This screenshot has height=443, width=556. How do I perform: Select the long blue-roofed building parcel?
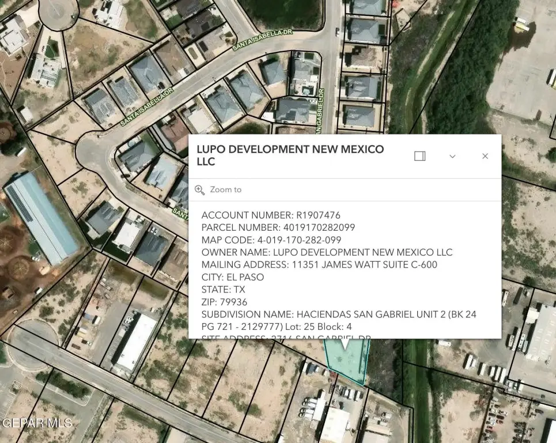(40, 218)
